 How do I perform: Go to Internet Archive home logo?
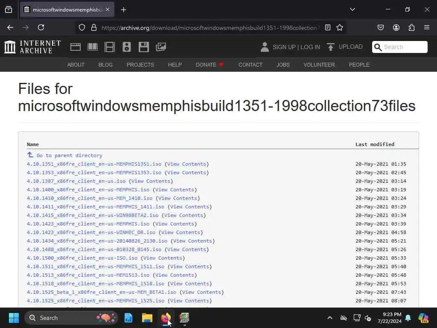pyautogui.click(x=32, y=47)
